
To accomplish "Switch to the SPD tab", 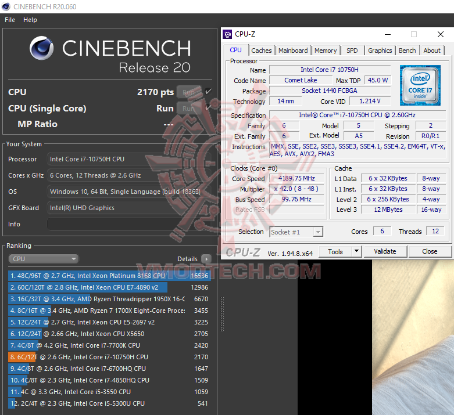I will tap(352, 50).
